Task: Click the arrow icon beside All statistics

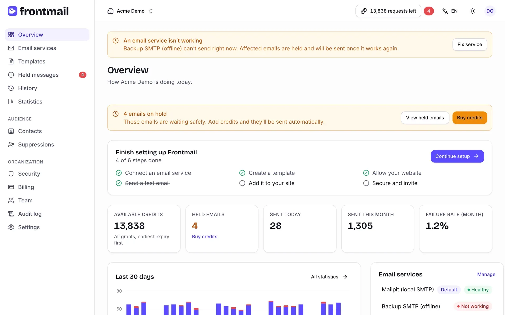Action: [x=345, y=277]
